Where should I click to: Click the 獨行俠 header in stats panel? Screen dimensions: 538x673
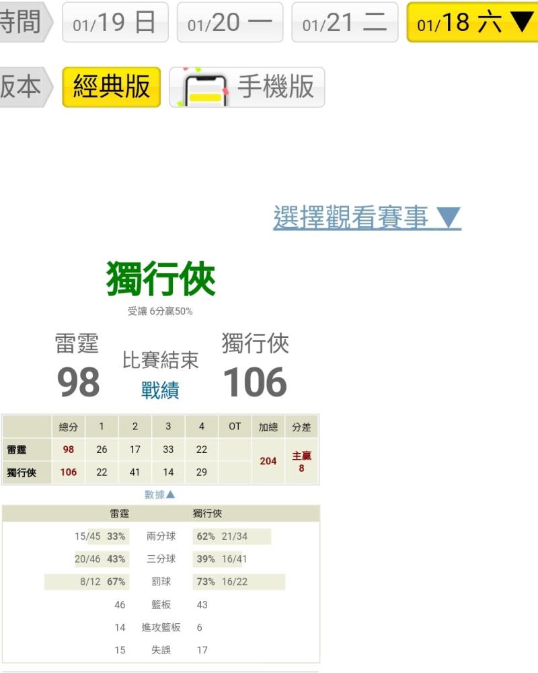pos(208,513)
